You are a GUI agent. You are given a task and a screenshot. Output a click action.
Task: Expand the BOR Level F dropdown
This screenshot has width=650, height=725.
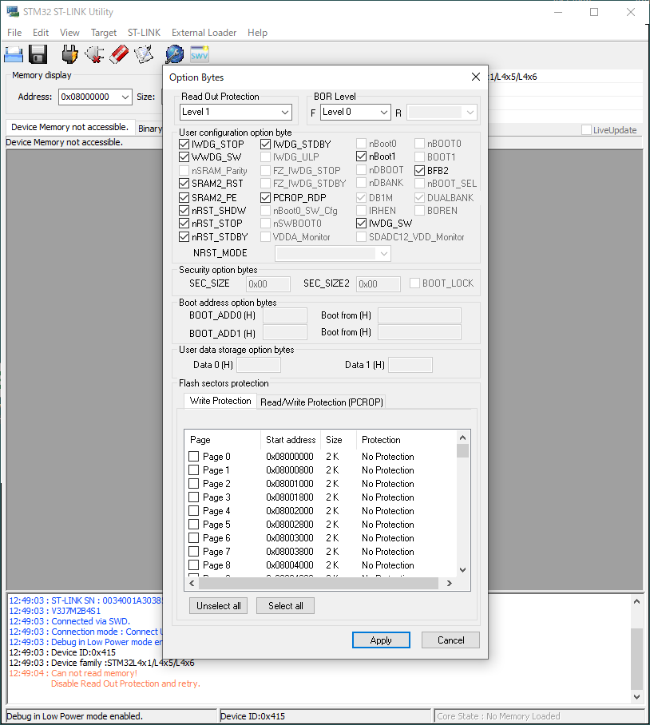355,112
